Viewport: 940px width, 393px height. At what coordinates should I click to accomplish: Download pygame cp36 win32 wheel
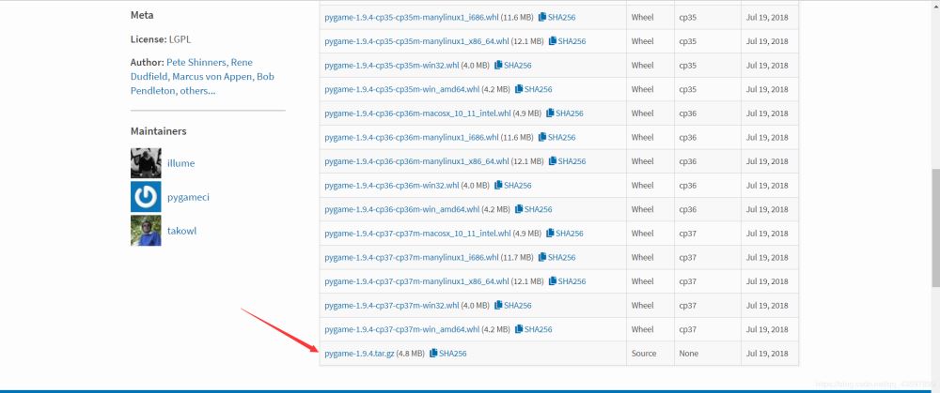click(x=391, y=186)
